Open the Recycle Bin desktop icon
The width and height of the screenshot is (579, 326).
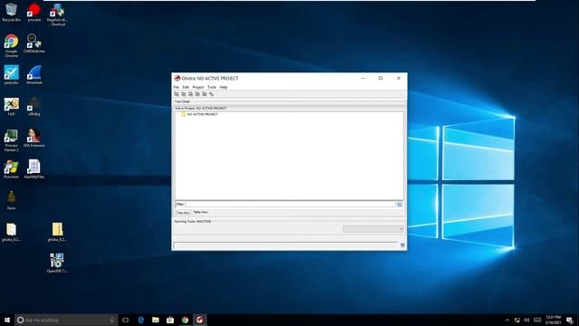click(x=11, y=12)
